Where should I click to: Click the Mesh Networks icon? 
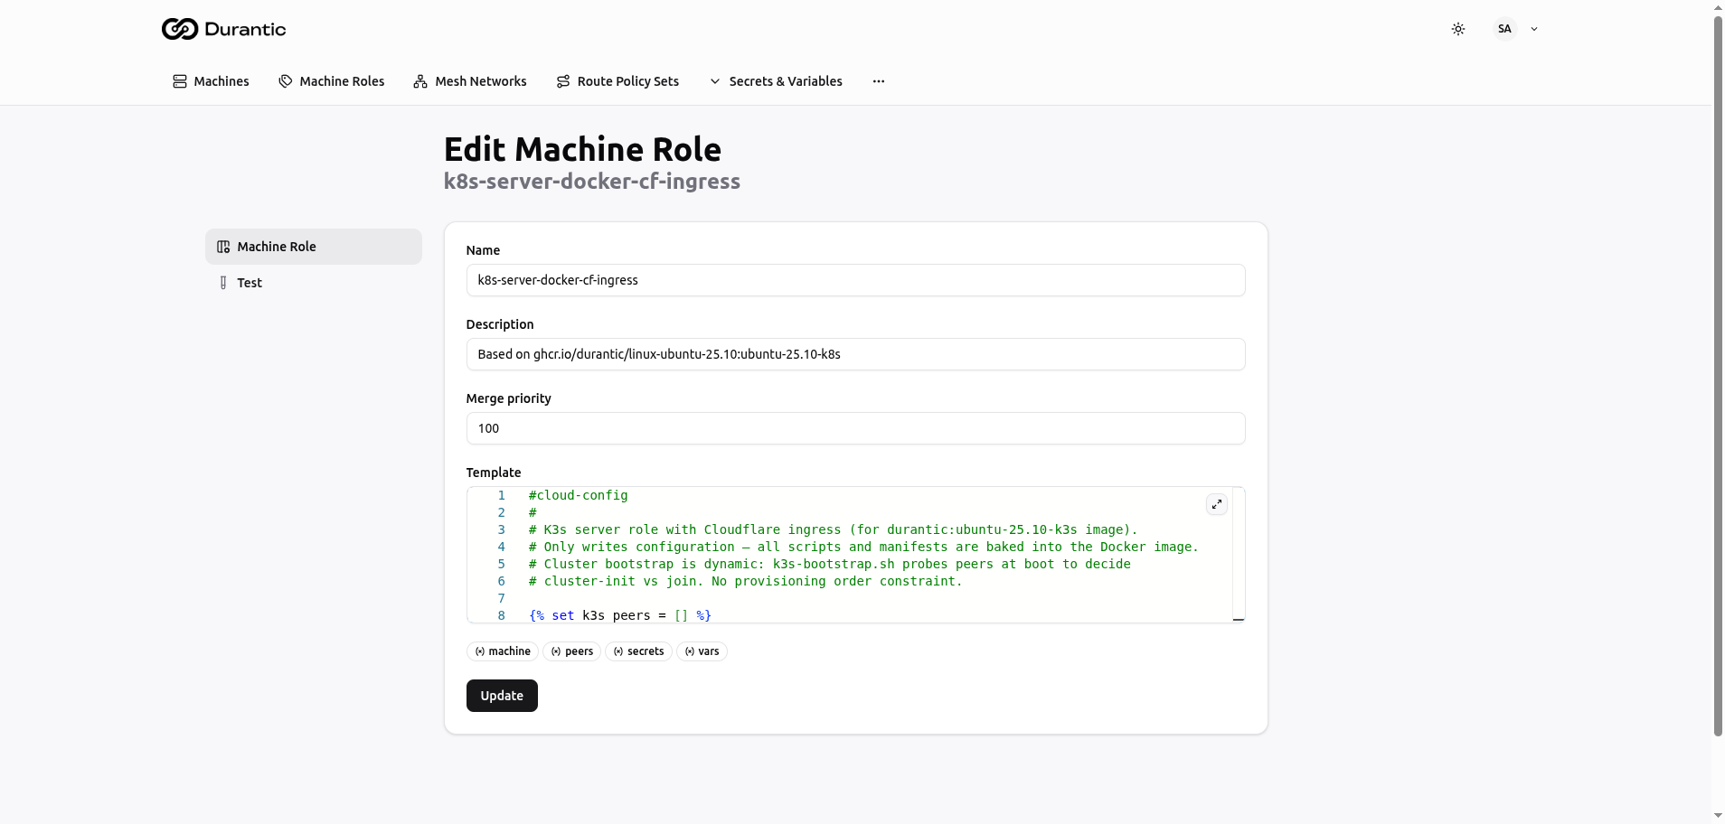click(x=420, y=81)
